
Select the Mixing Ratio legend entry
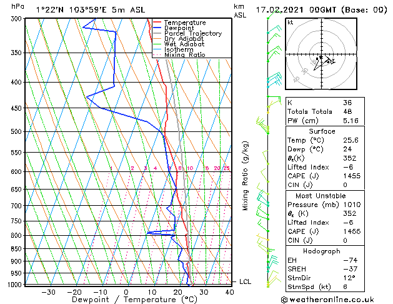(x=185, y=54)
